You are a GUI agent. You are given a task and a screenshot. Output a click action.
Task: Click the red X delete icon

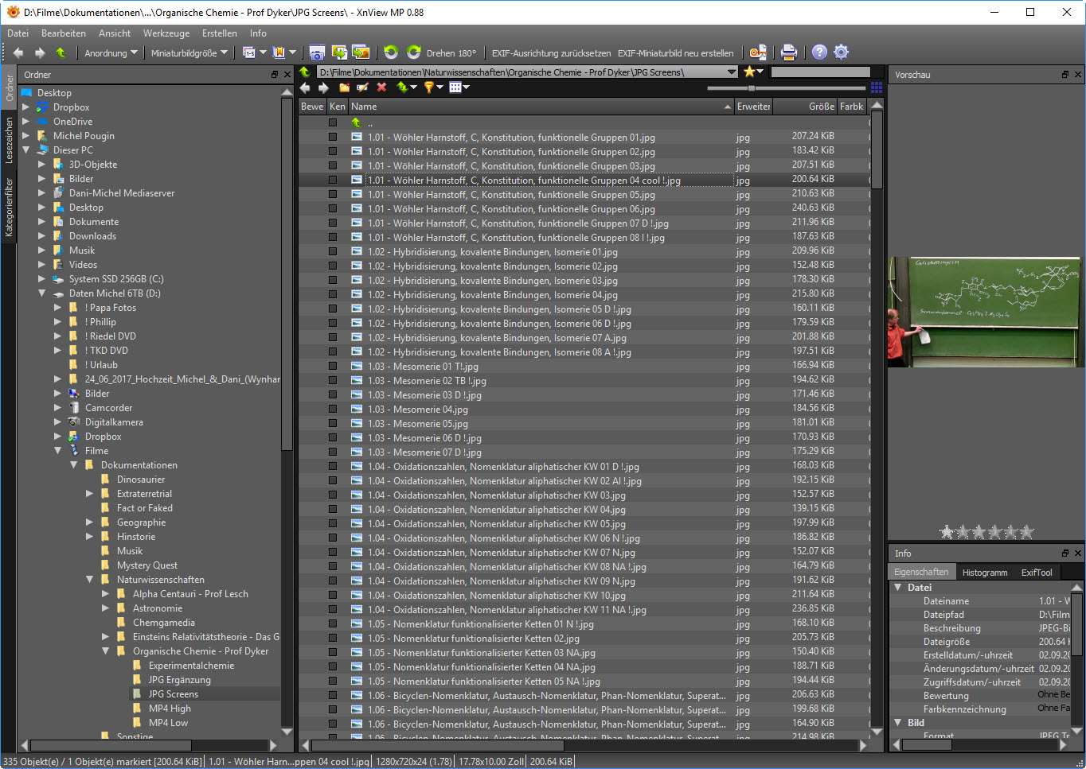pyautogui.click(x=381, y=87)
